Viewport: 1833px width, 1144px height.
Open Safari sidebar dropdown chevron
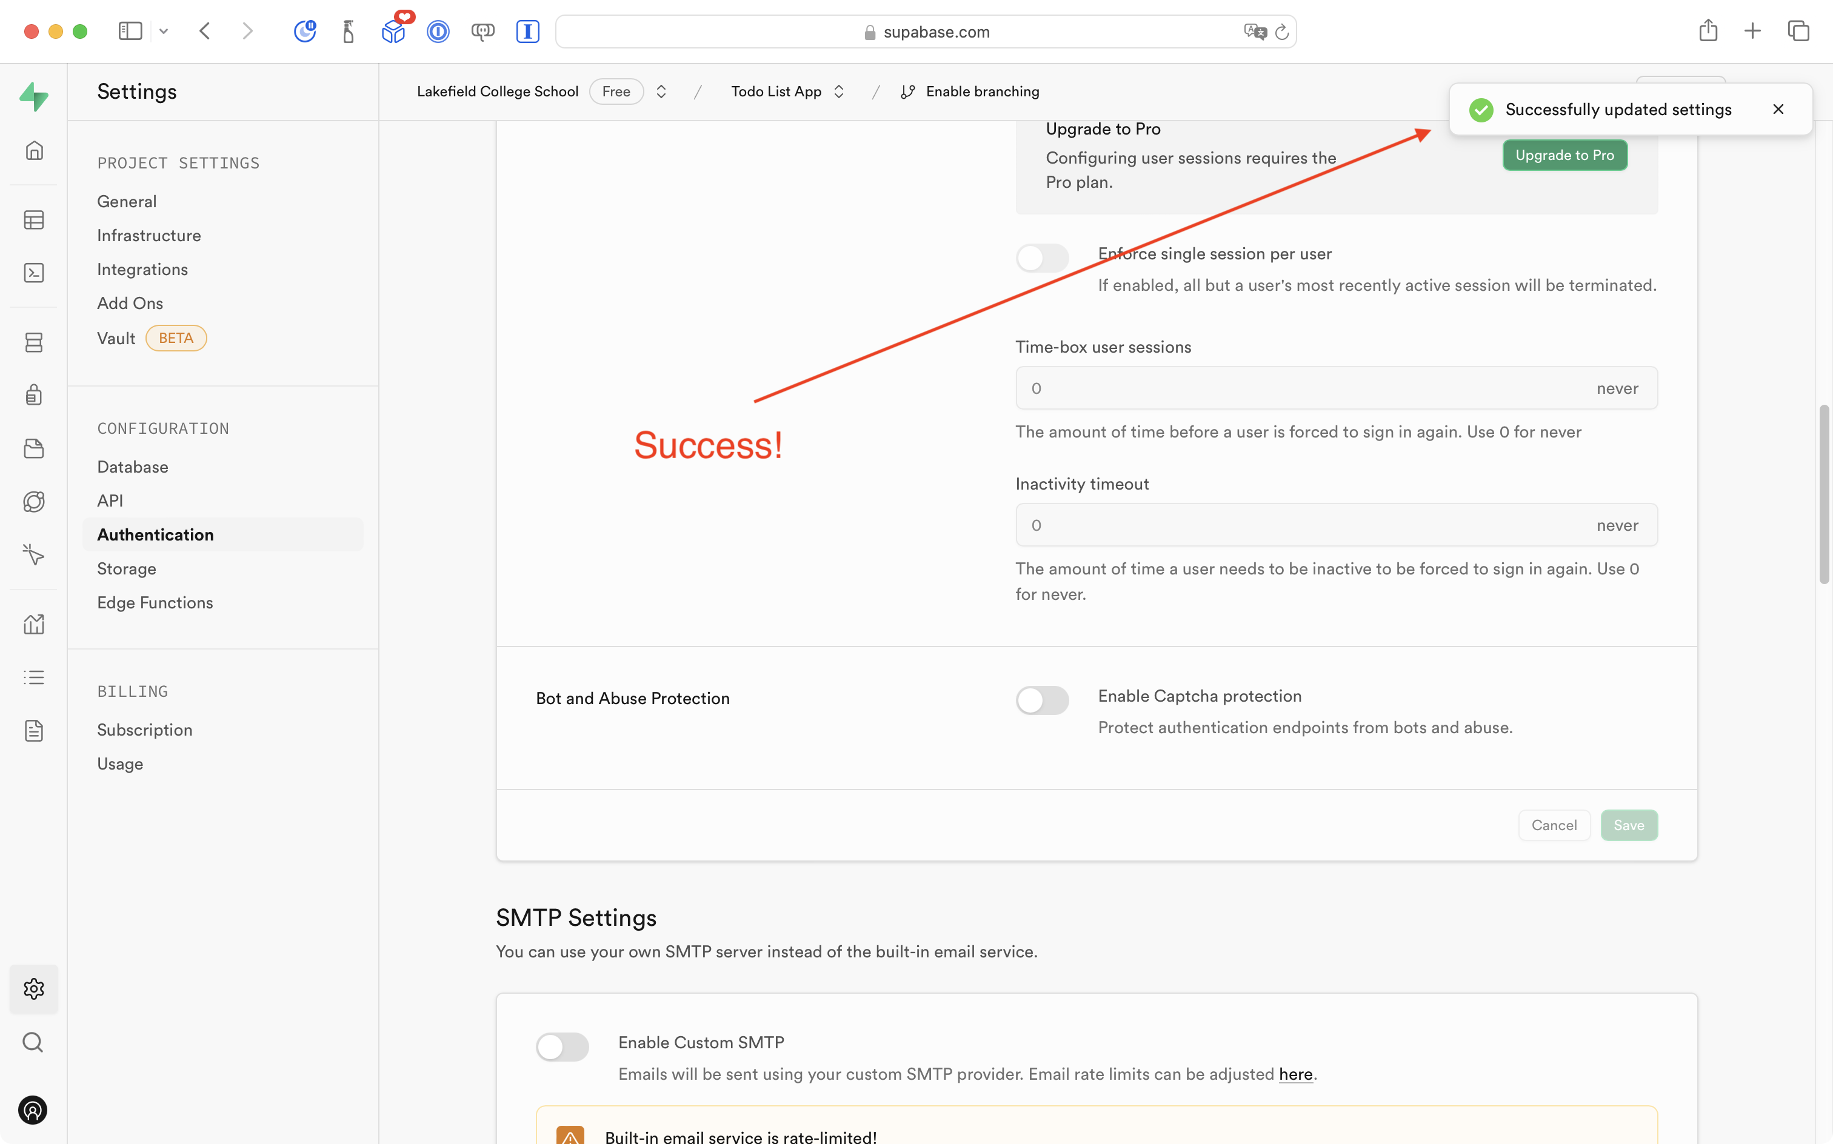(x=164, y=32)
